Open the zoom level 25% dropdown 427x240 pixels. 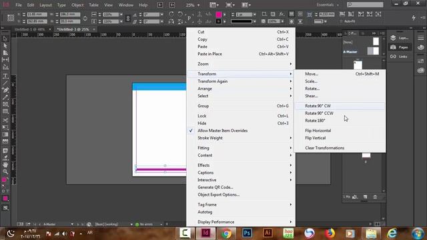click(x=198, y=5)
